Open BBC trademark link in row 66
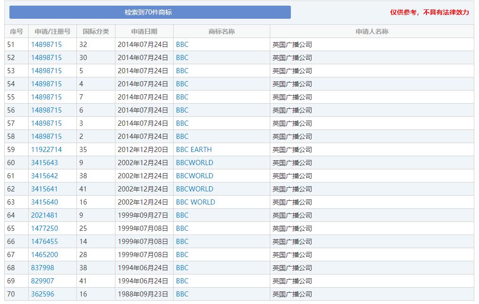The image size is (479, 304). 182,241
